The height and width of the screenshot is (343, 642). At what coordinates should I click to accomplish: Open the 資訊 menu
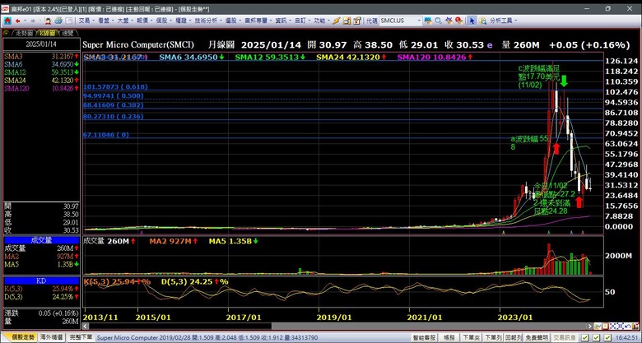click(x=283, y=21)
